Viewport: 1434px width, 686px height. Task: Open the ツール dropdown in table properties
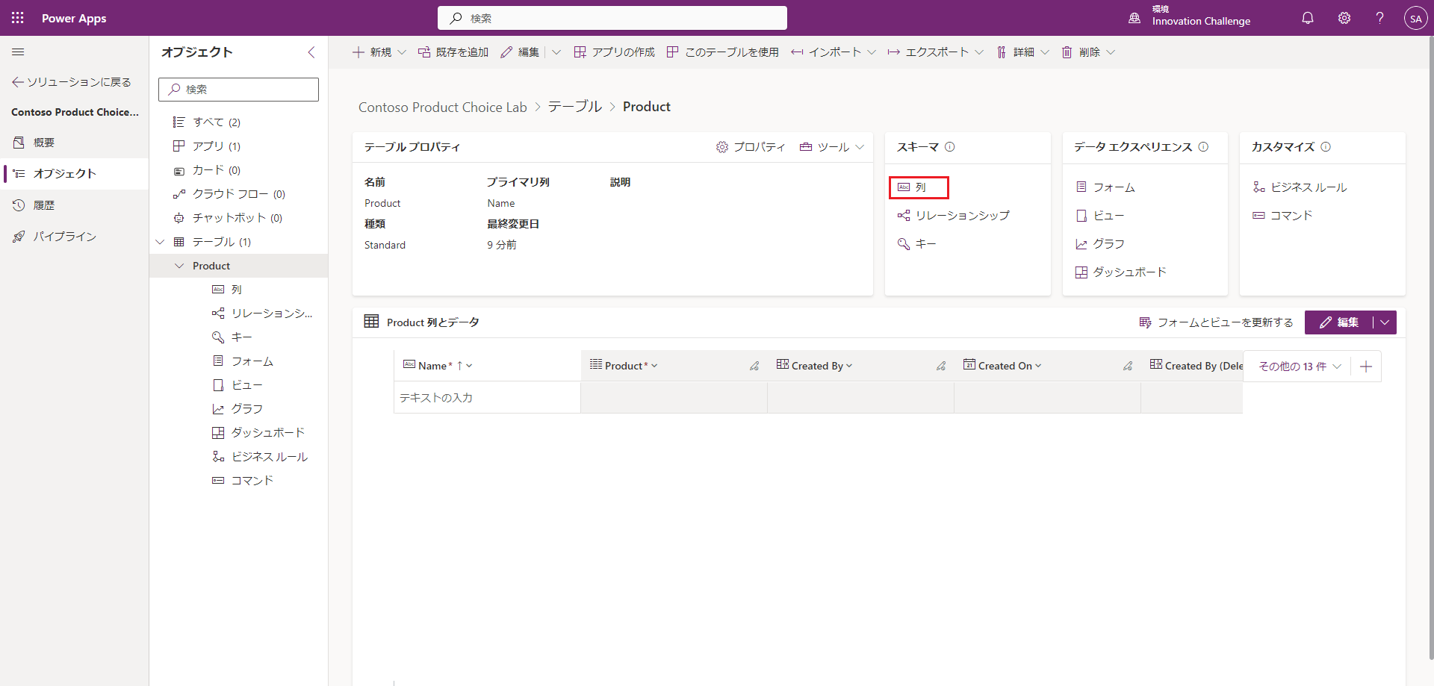[831, 147]
